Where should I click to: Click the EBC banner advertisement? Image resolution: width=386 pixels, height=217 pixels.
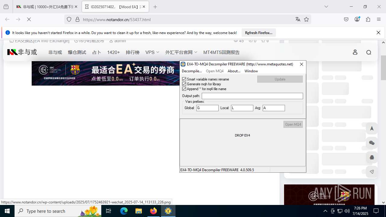tap(106, 73)
